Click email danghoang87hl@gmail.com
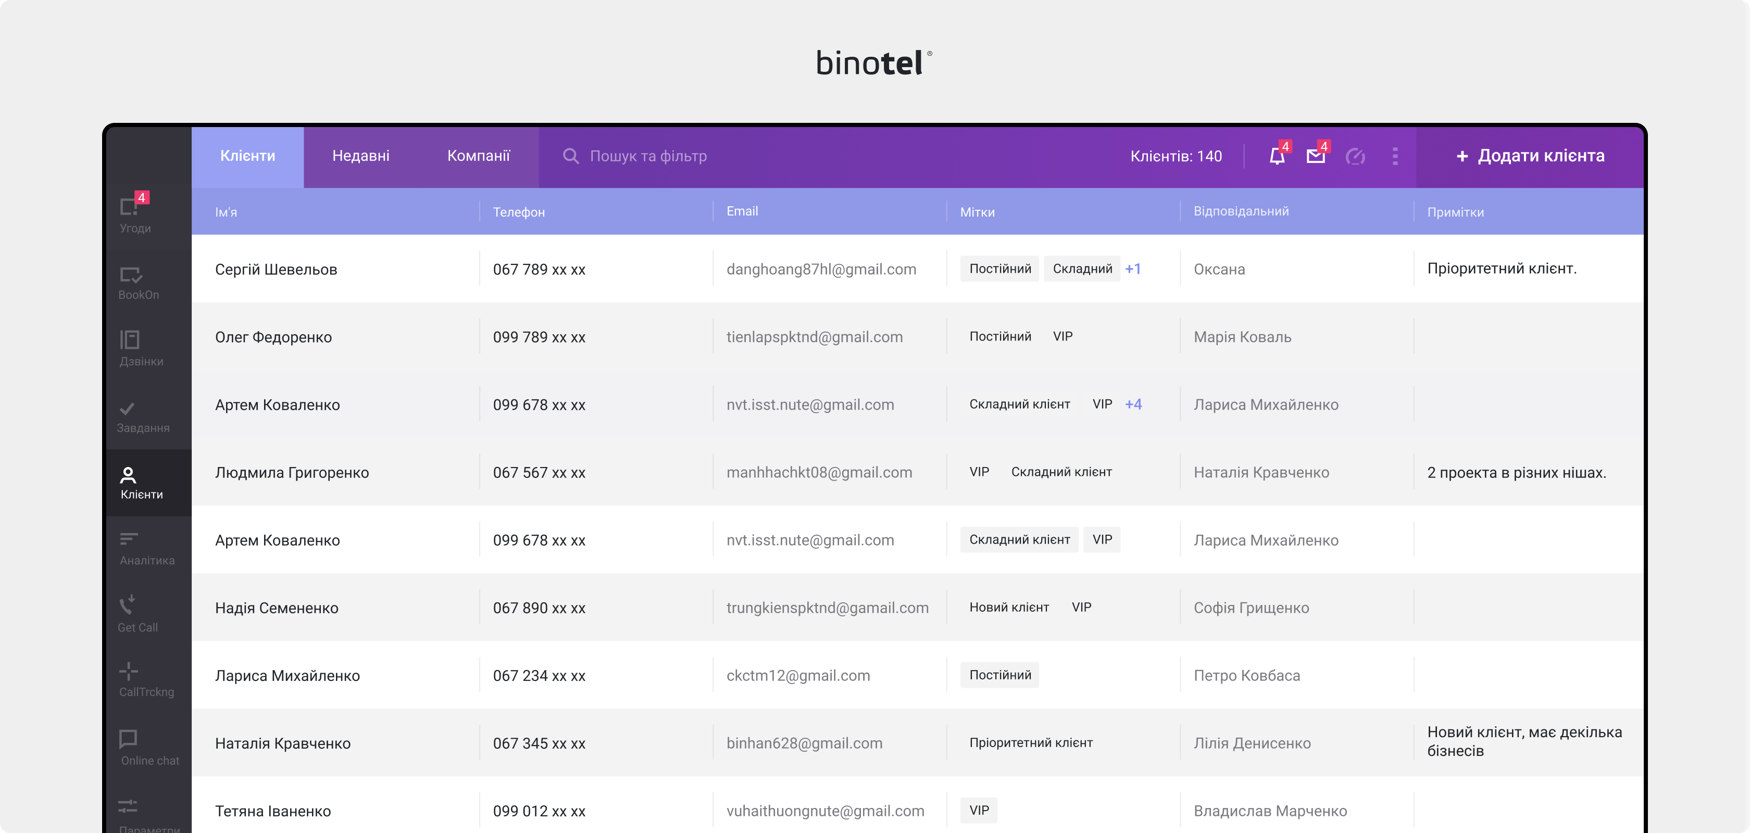Screen dimensions: 1750x833 pos(821,270)
